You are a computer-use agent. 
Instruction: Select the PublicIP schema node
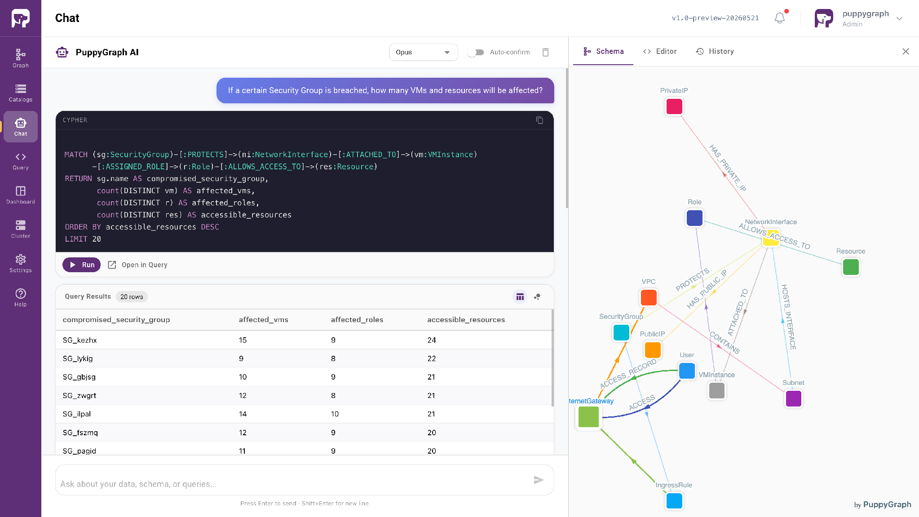pyautogui.click(x=653, y=350)
